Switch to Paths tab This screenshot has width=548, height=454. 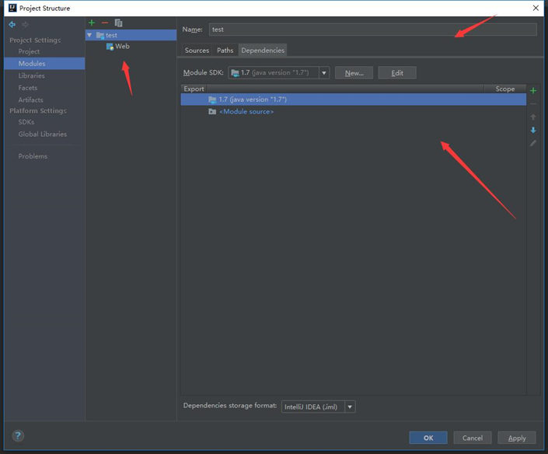[x=225, y=51]
